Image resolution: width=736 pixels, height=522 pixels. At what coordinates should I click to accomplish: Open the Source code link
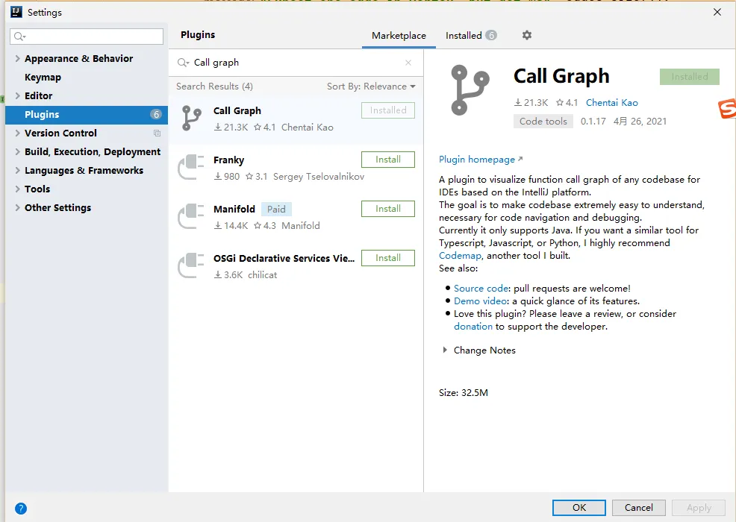[481, 289]
